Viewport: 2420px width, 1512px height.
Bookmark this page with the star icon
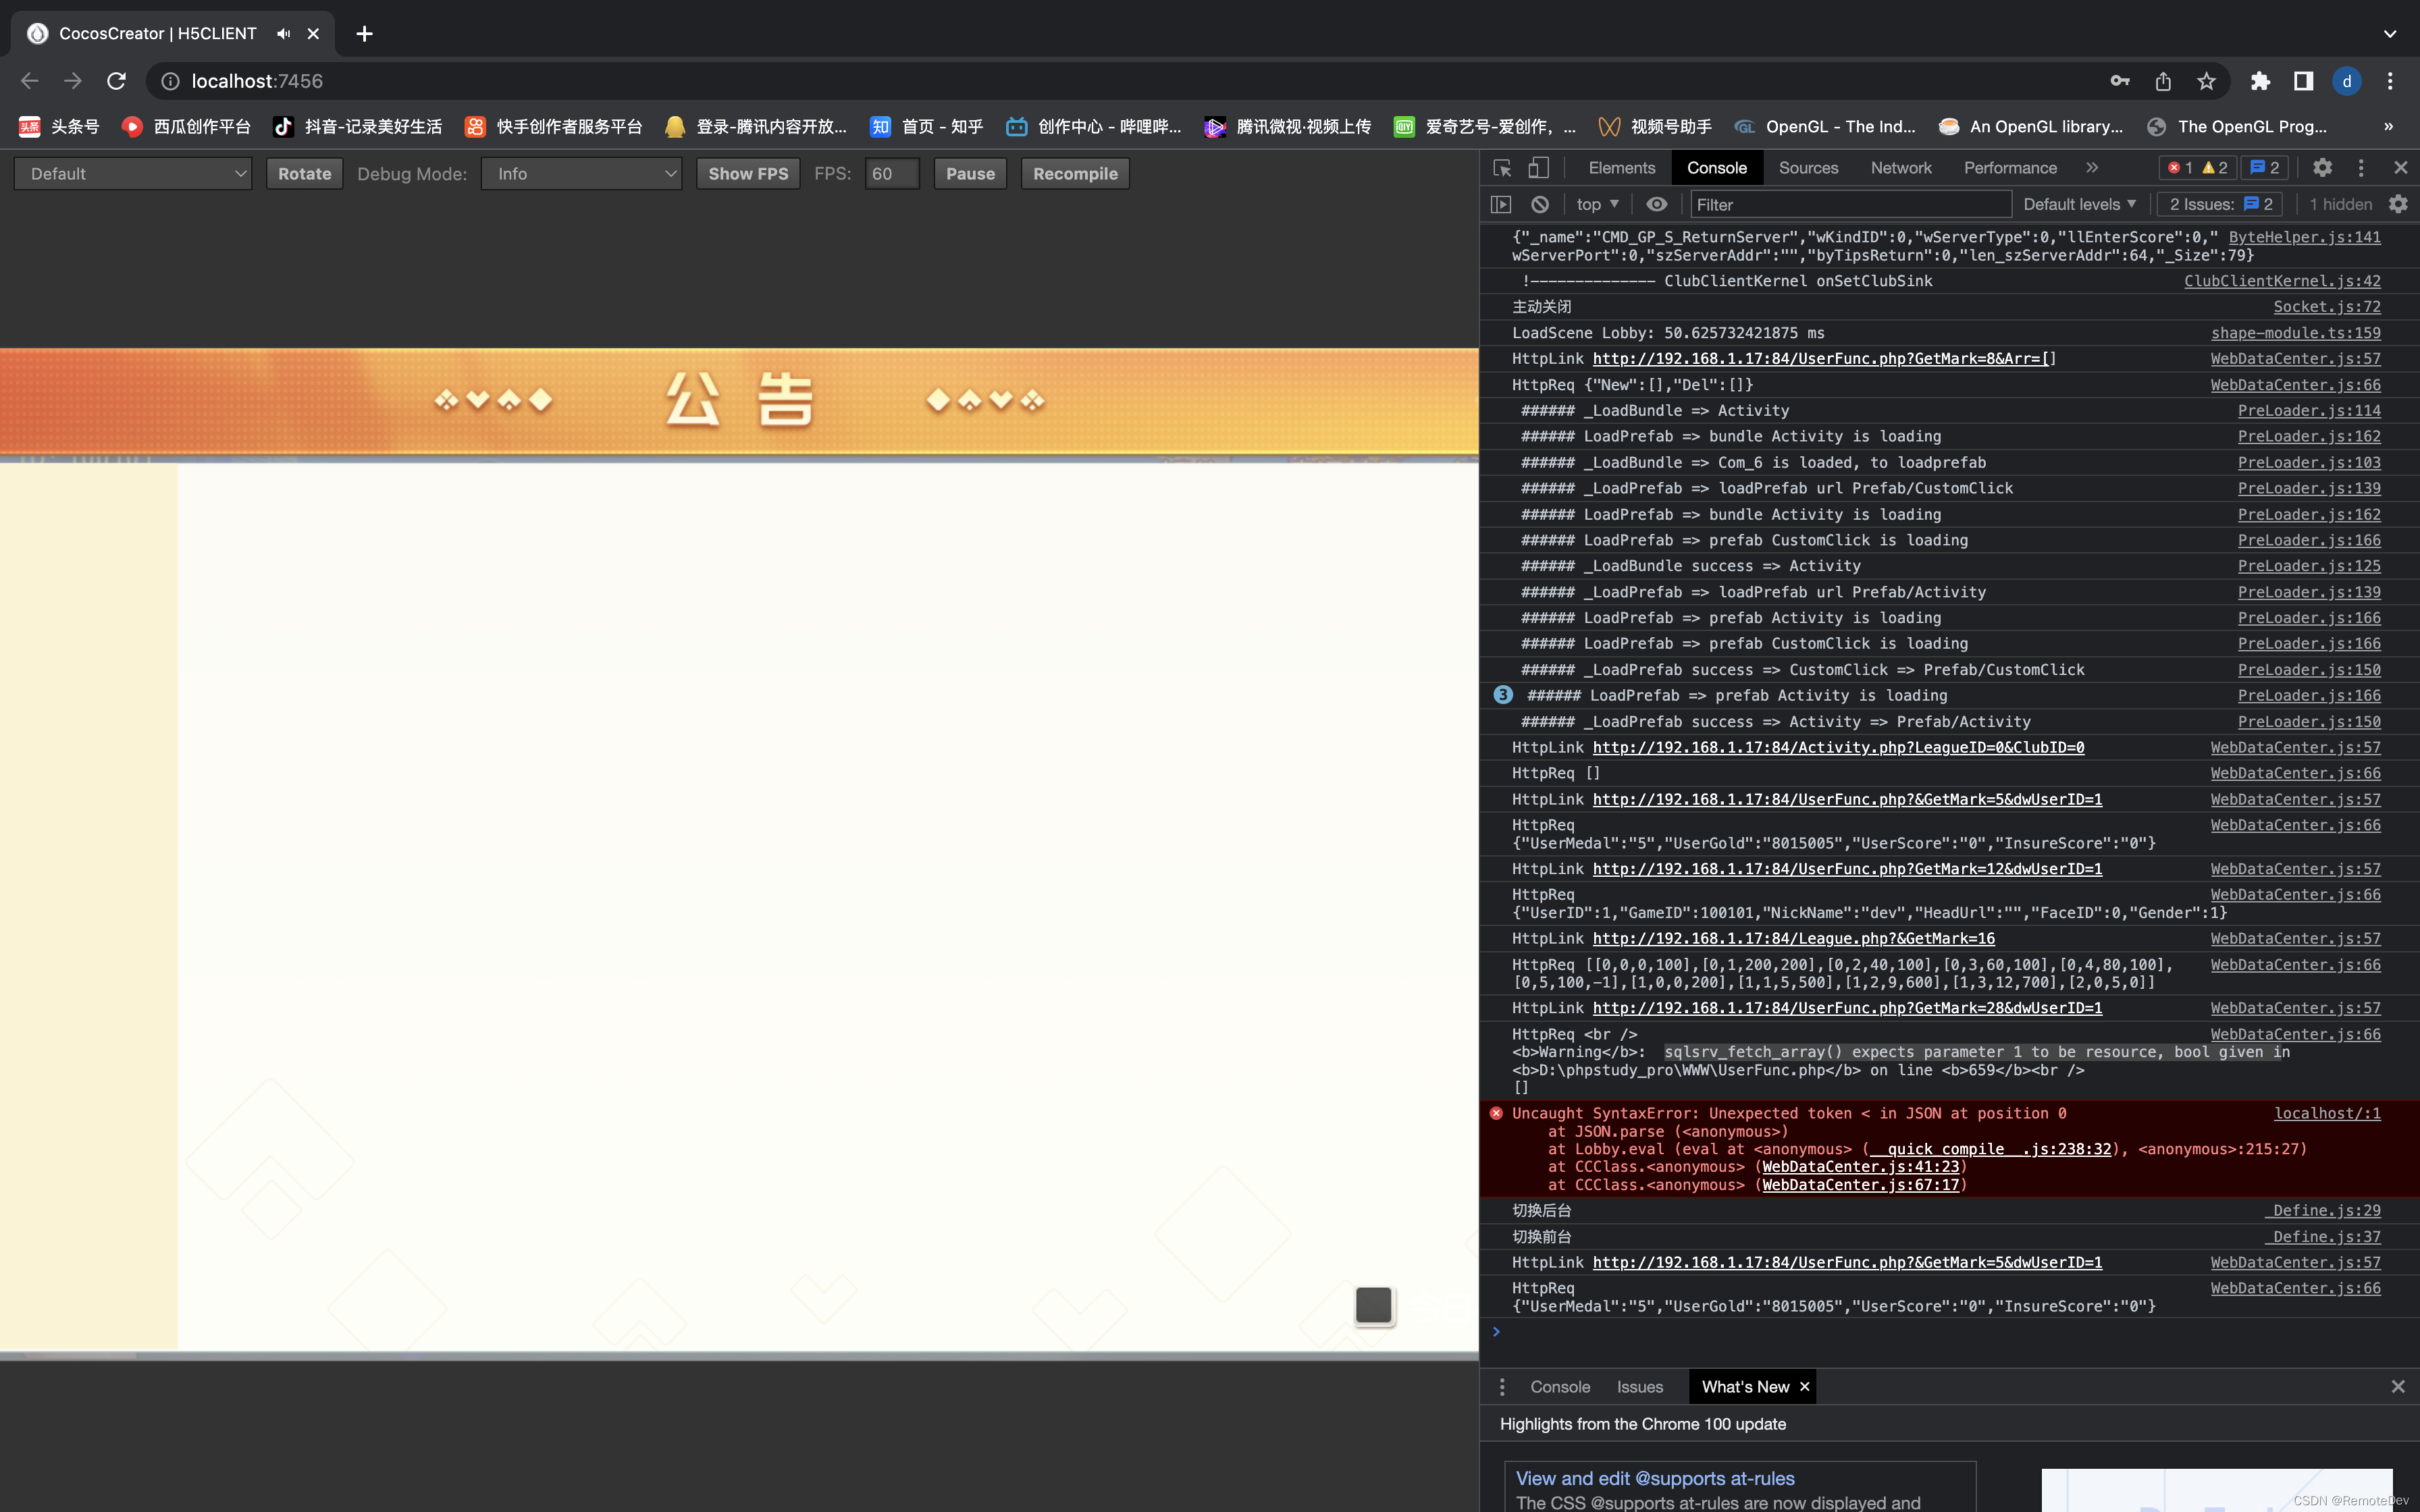(2206, 81)
